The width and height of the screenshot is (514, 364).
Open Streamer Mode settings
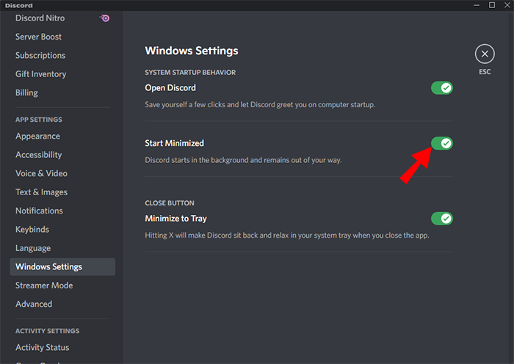click(44, 285)
